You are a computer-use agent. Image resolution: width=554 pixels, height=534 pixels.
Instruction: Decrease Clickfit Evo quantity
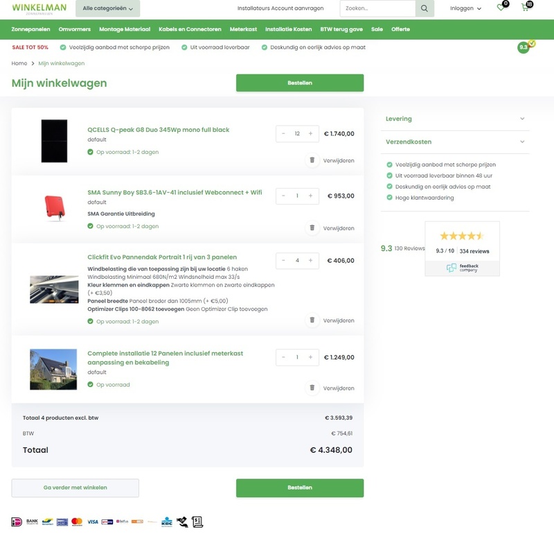(283, 261)
